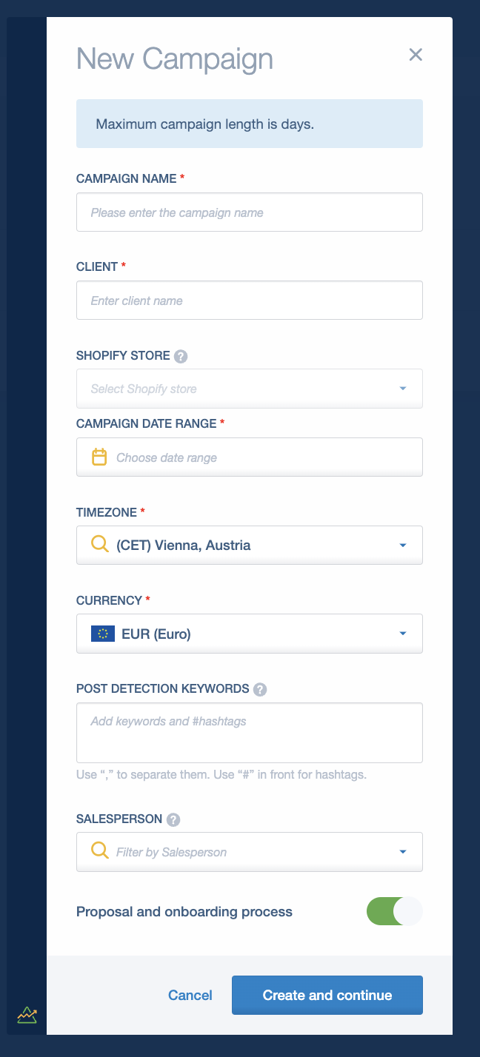Click the Salesperson help question mark
480x1057 pixels.
click(173, 819)
